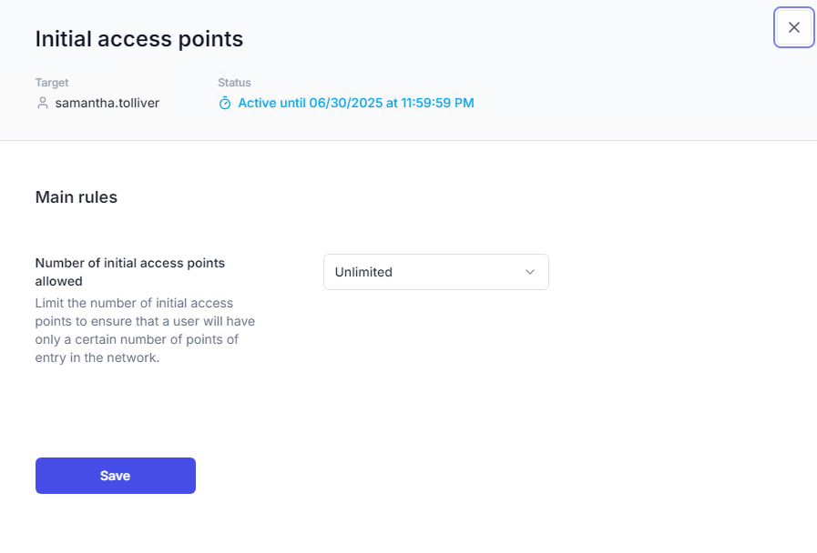Click the 'Target' field label
817x553 pixels.
(51, 83)
